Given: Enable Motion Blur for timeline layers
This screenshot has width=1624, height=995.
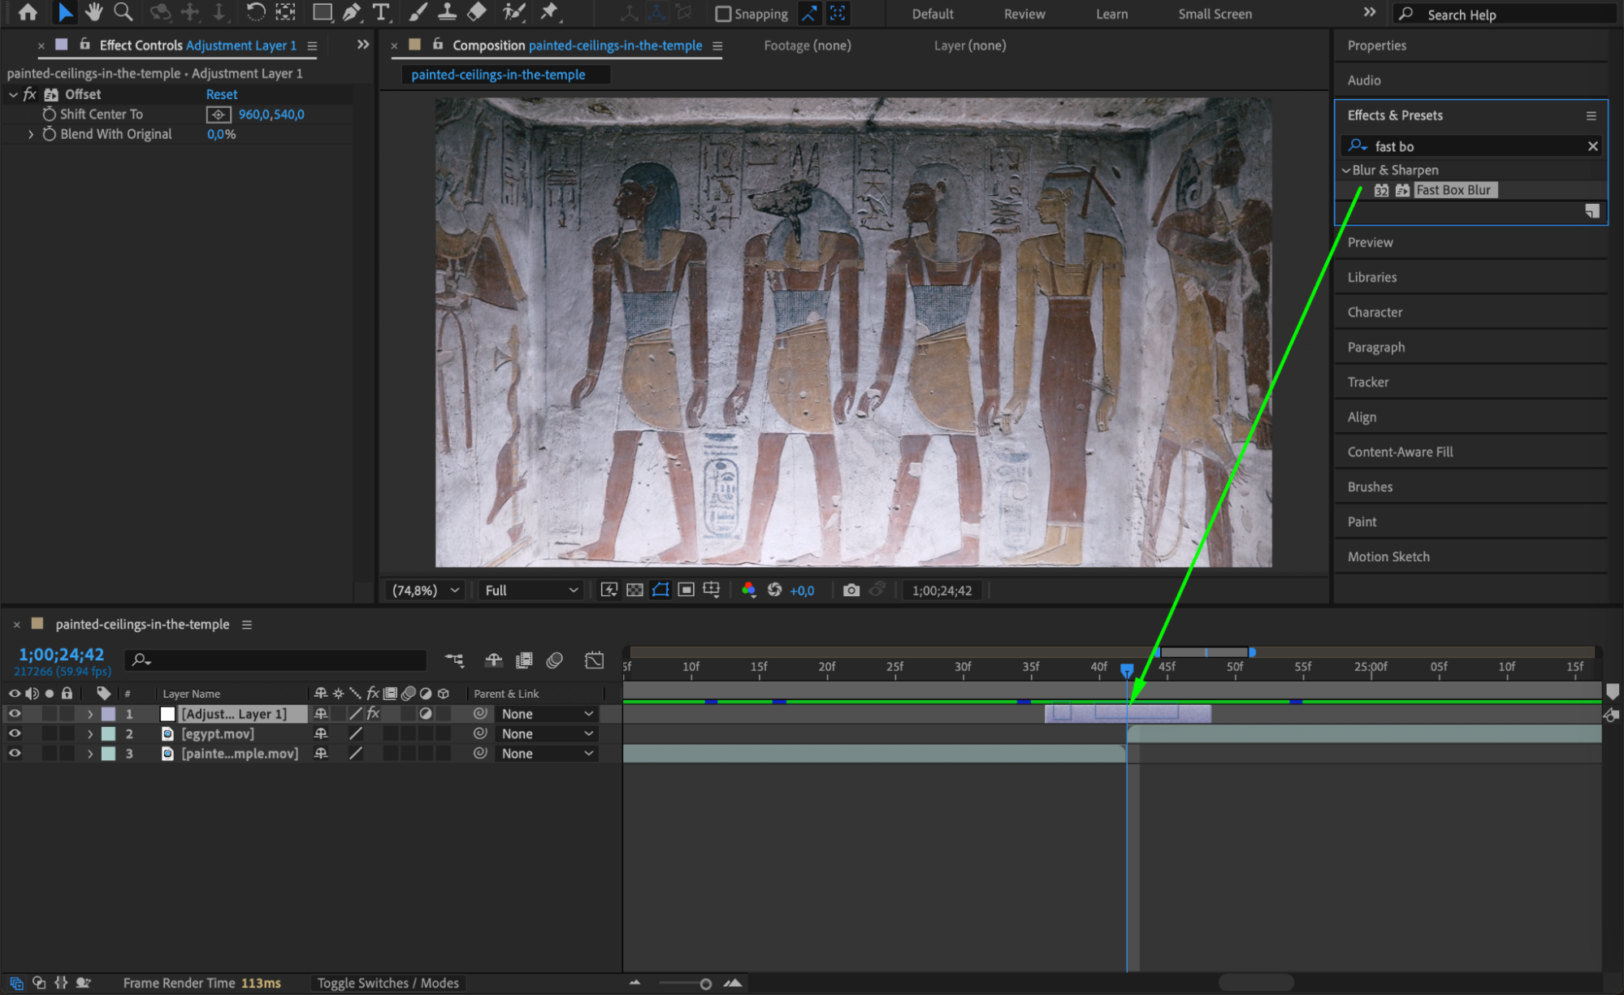Looking at the screenshot, I should pos(555,660).
